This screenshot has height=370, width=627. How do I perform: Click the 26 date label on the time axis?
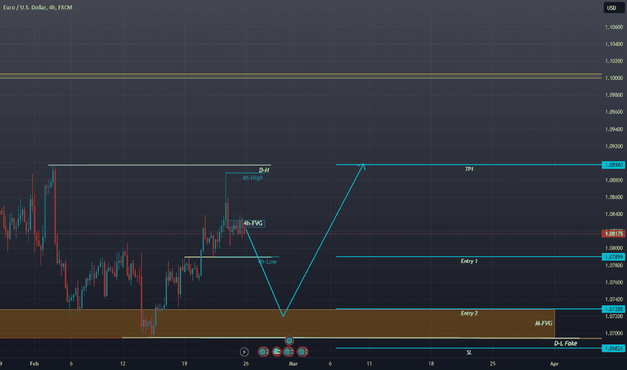(x=246, y=363)
